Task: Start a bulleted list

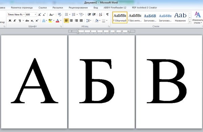Action: (66, 15)
